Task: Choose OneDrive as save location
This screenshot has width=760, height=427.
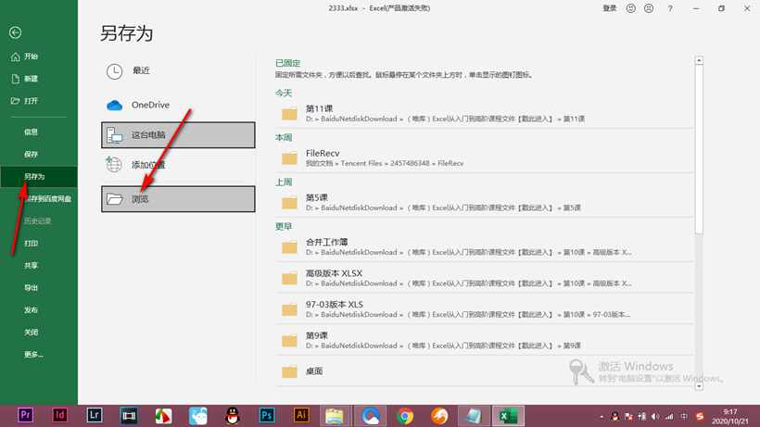Action: point(178,105)
